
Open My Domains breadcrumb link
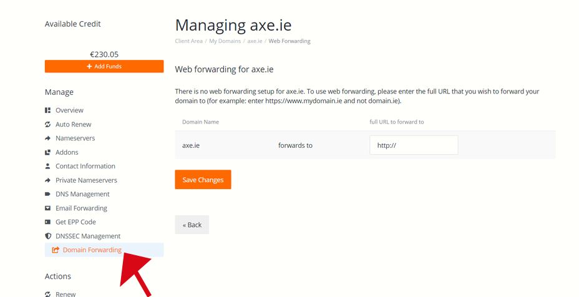tap(224, 41)
